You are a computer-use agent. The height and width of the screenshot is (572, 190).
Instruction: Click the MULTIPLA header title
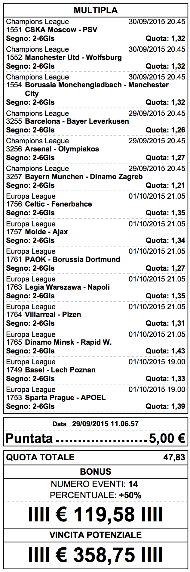click(x=96, y=10)
